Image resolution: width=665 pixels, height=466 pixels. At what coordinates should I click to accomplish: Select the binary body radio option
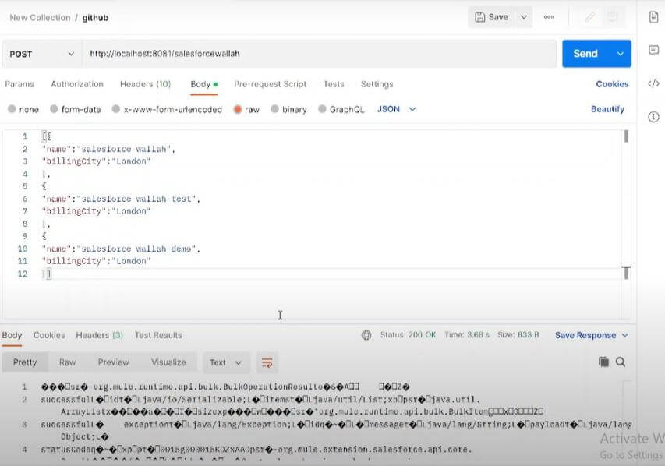coord(275,110)
